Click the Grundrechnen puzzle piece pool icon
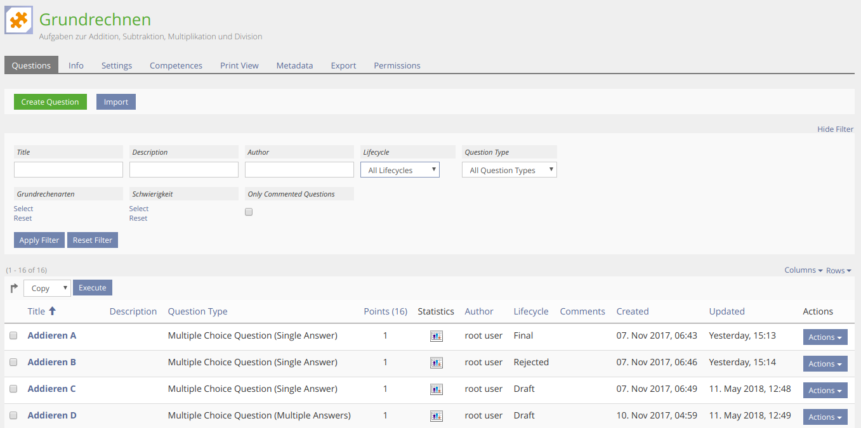Image resolution: width=861 pixels, height=428 pixels. tap(18, 20)
